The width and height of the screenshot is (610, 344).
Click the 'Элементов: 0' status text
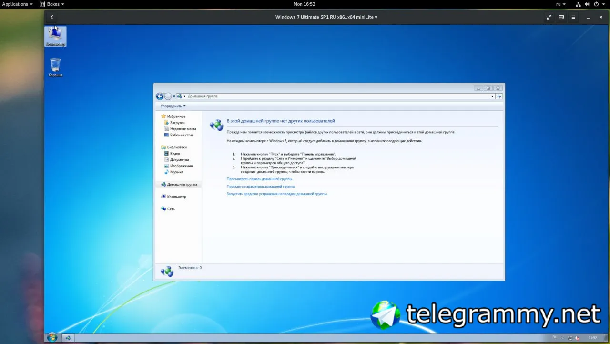click(190, 268)
